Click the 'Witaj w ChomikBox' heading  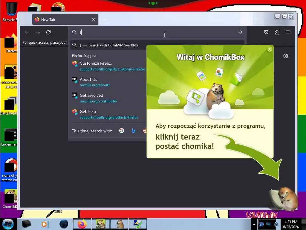coord(210,57)
